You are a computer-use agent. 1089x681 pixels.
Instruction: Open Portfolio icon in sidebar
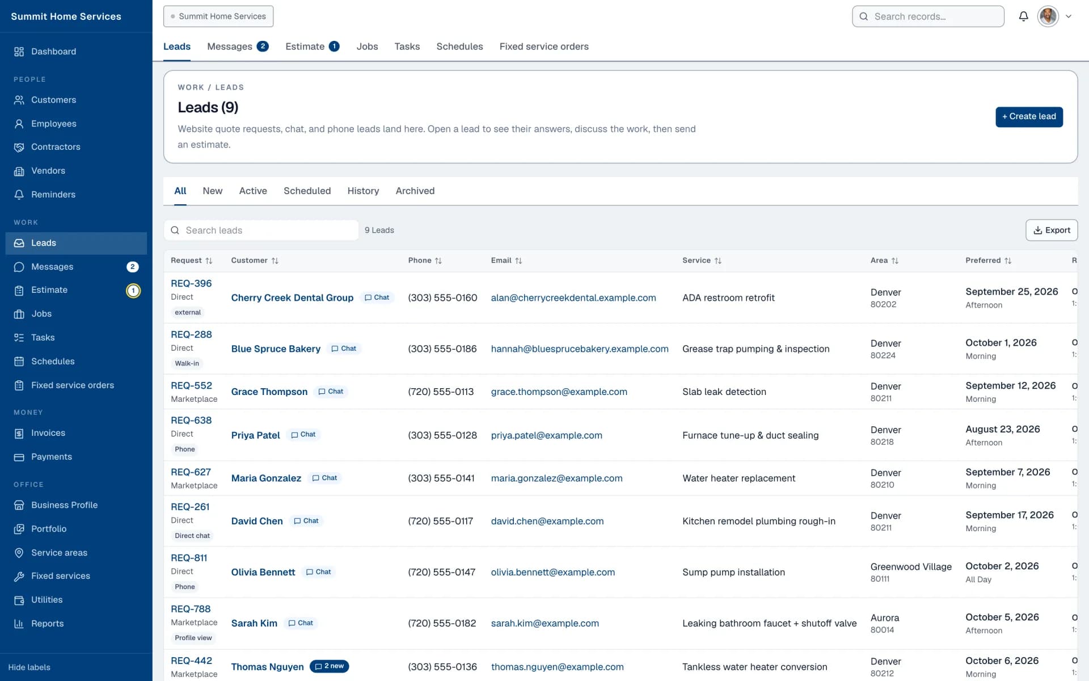point(19,529)
